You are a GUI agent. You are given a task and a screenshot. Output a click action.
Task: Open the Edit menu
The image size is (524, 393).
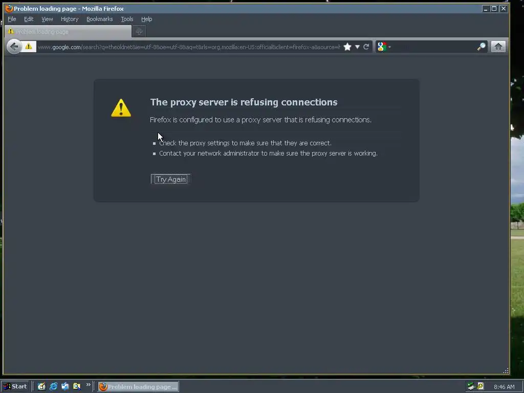(29, 19)
